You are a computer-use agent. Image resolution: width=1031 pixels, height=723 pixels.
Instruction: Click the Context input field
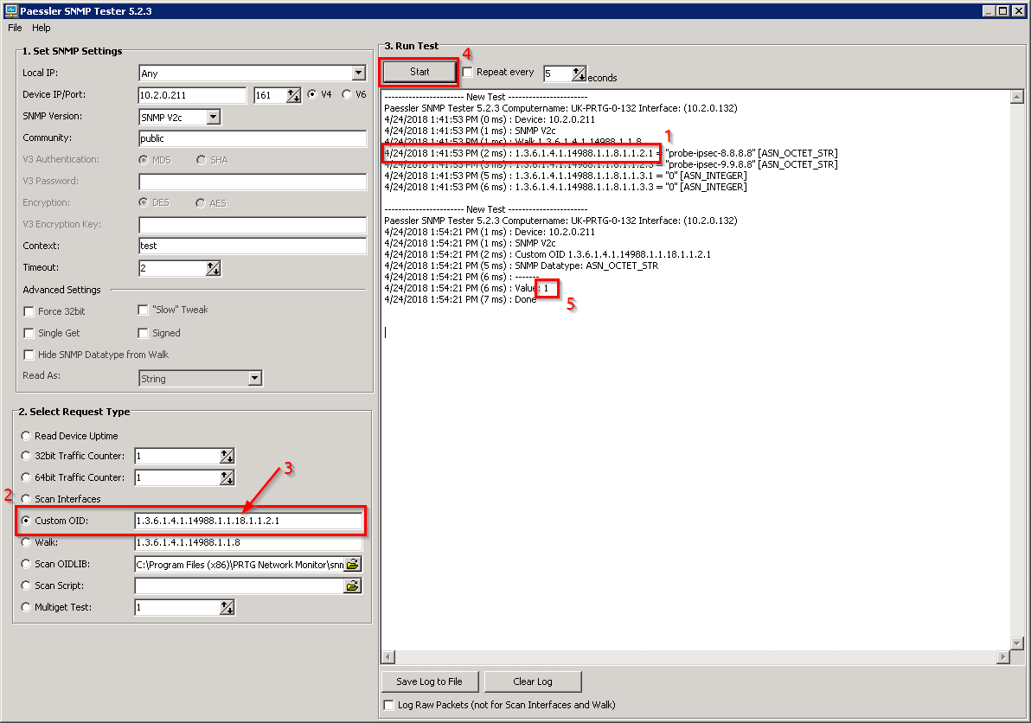(253, 246)
